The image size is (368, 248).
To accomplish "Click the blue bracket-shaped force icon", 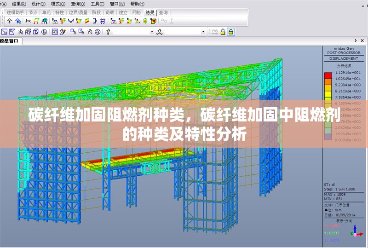I will click(x=95, y=21).
